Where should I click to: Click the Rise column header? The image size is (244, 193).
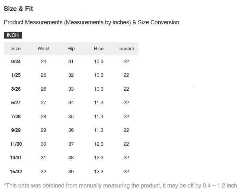(99, 49)
